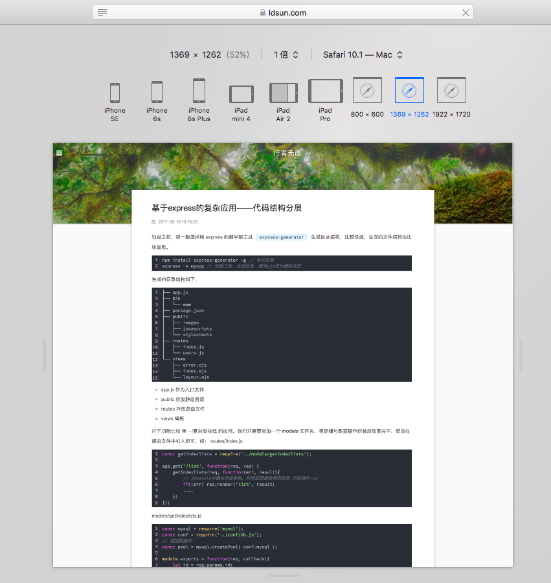Click the models/getIndexlists.js filename text
Screen dimensions: 551x583
(x=177, y=516)
